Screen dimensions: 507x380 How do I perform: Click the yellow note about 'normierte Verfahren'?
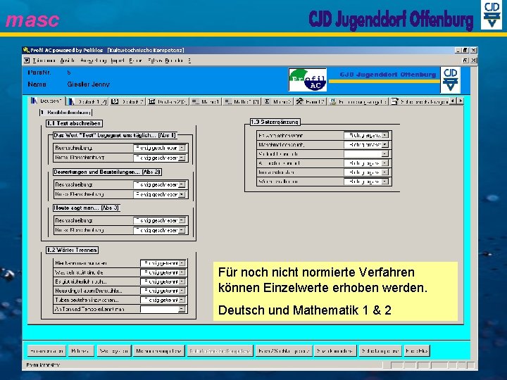click(335, 291)
